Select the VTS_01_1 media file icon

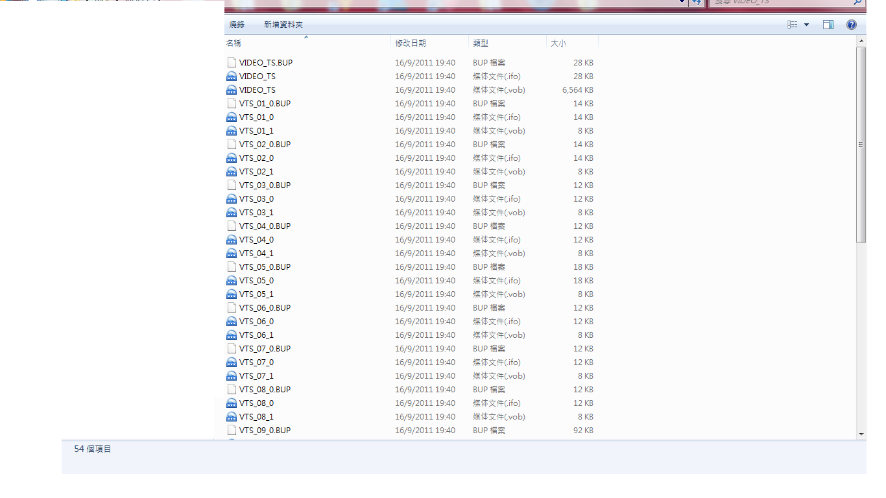pyautogui.click(x=232, y=131)
